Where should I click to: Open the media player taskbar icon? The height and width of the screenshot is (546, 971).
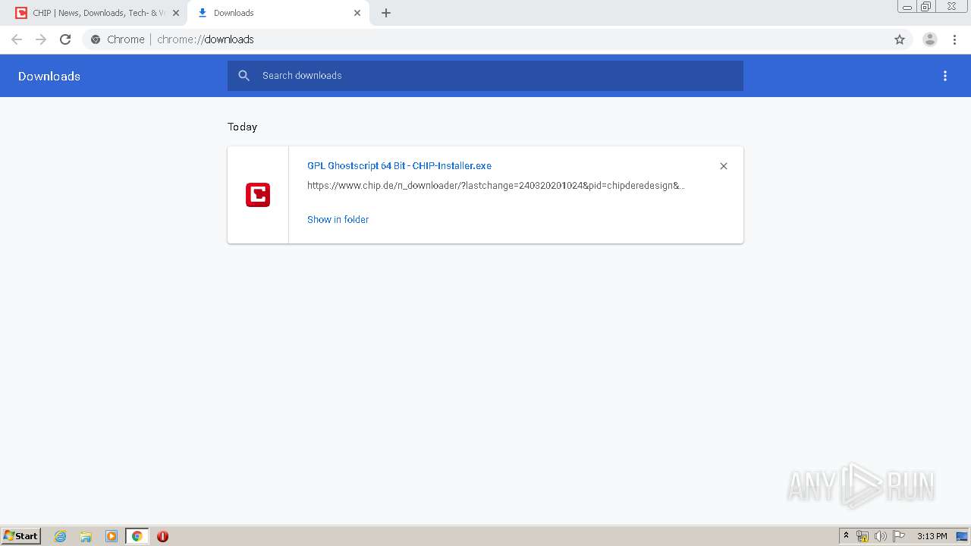click(112, 536)
